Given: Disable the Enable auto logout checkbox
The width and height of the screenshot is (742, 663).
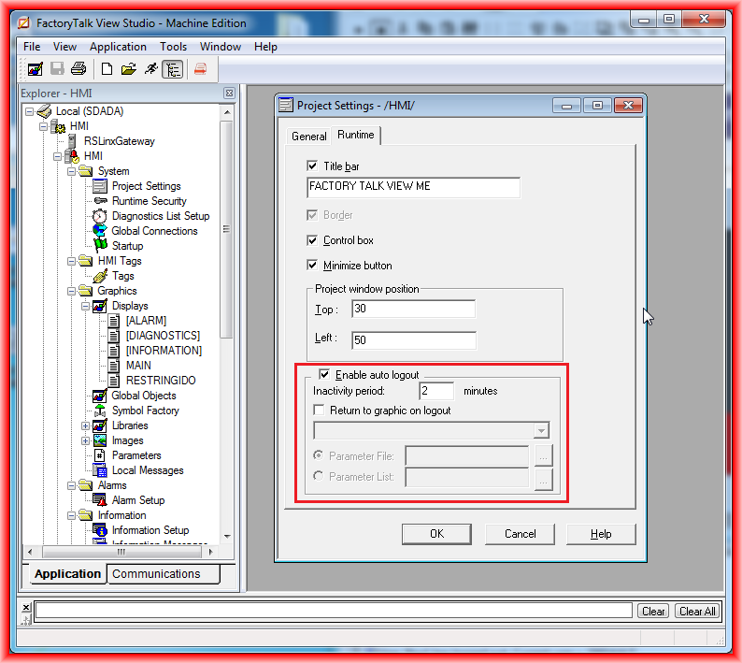Looking at the screenshot, I should (x=325, y=374).
